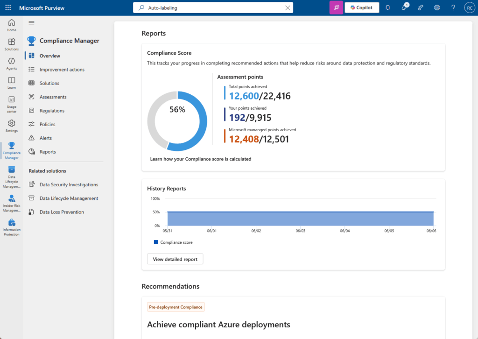Click the History Reports area chart
This screenshot has width=478, height=339.
click(300, 219)
